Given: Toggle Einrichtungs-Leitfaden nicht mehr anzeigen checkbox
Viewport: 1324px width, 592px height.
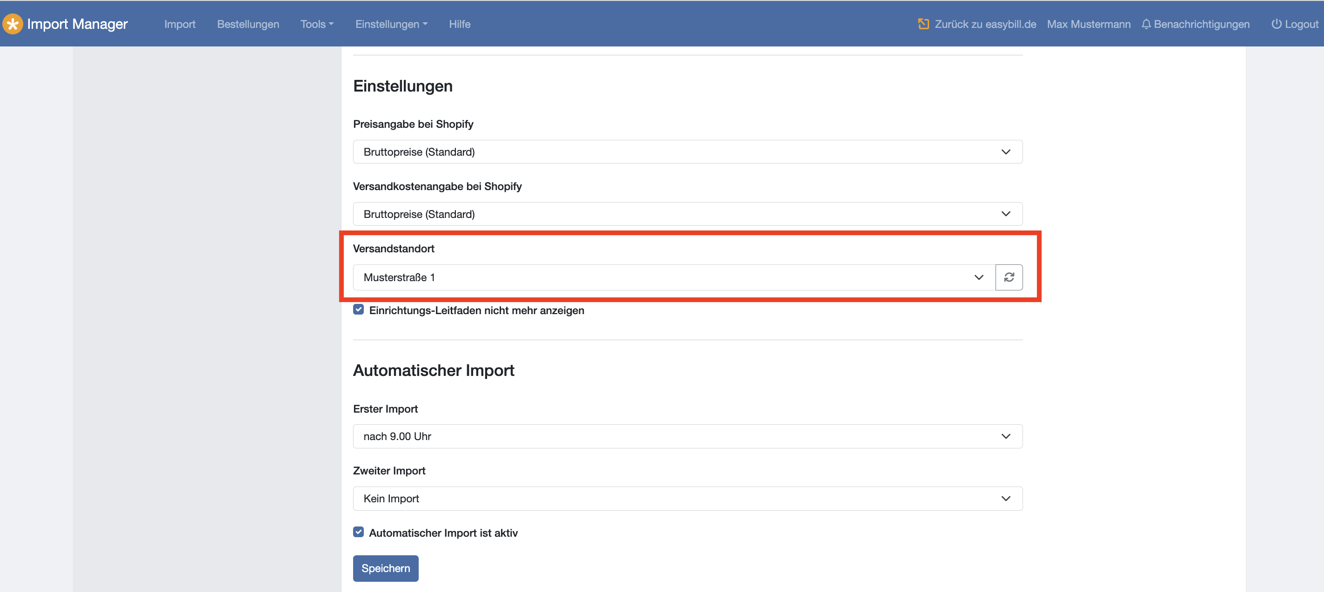Looking at the screenshot, I should click(x=358, y=309).
